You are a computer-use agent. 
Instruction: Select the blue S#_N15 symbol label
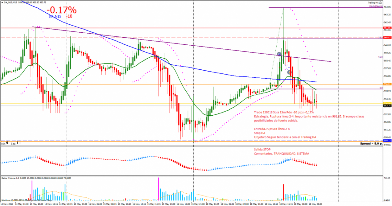pos(55,16)
